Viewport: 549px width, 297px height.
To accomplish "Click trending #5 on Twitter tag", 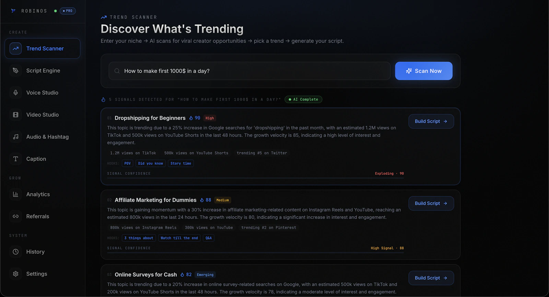I will [x=262, y=153].
